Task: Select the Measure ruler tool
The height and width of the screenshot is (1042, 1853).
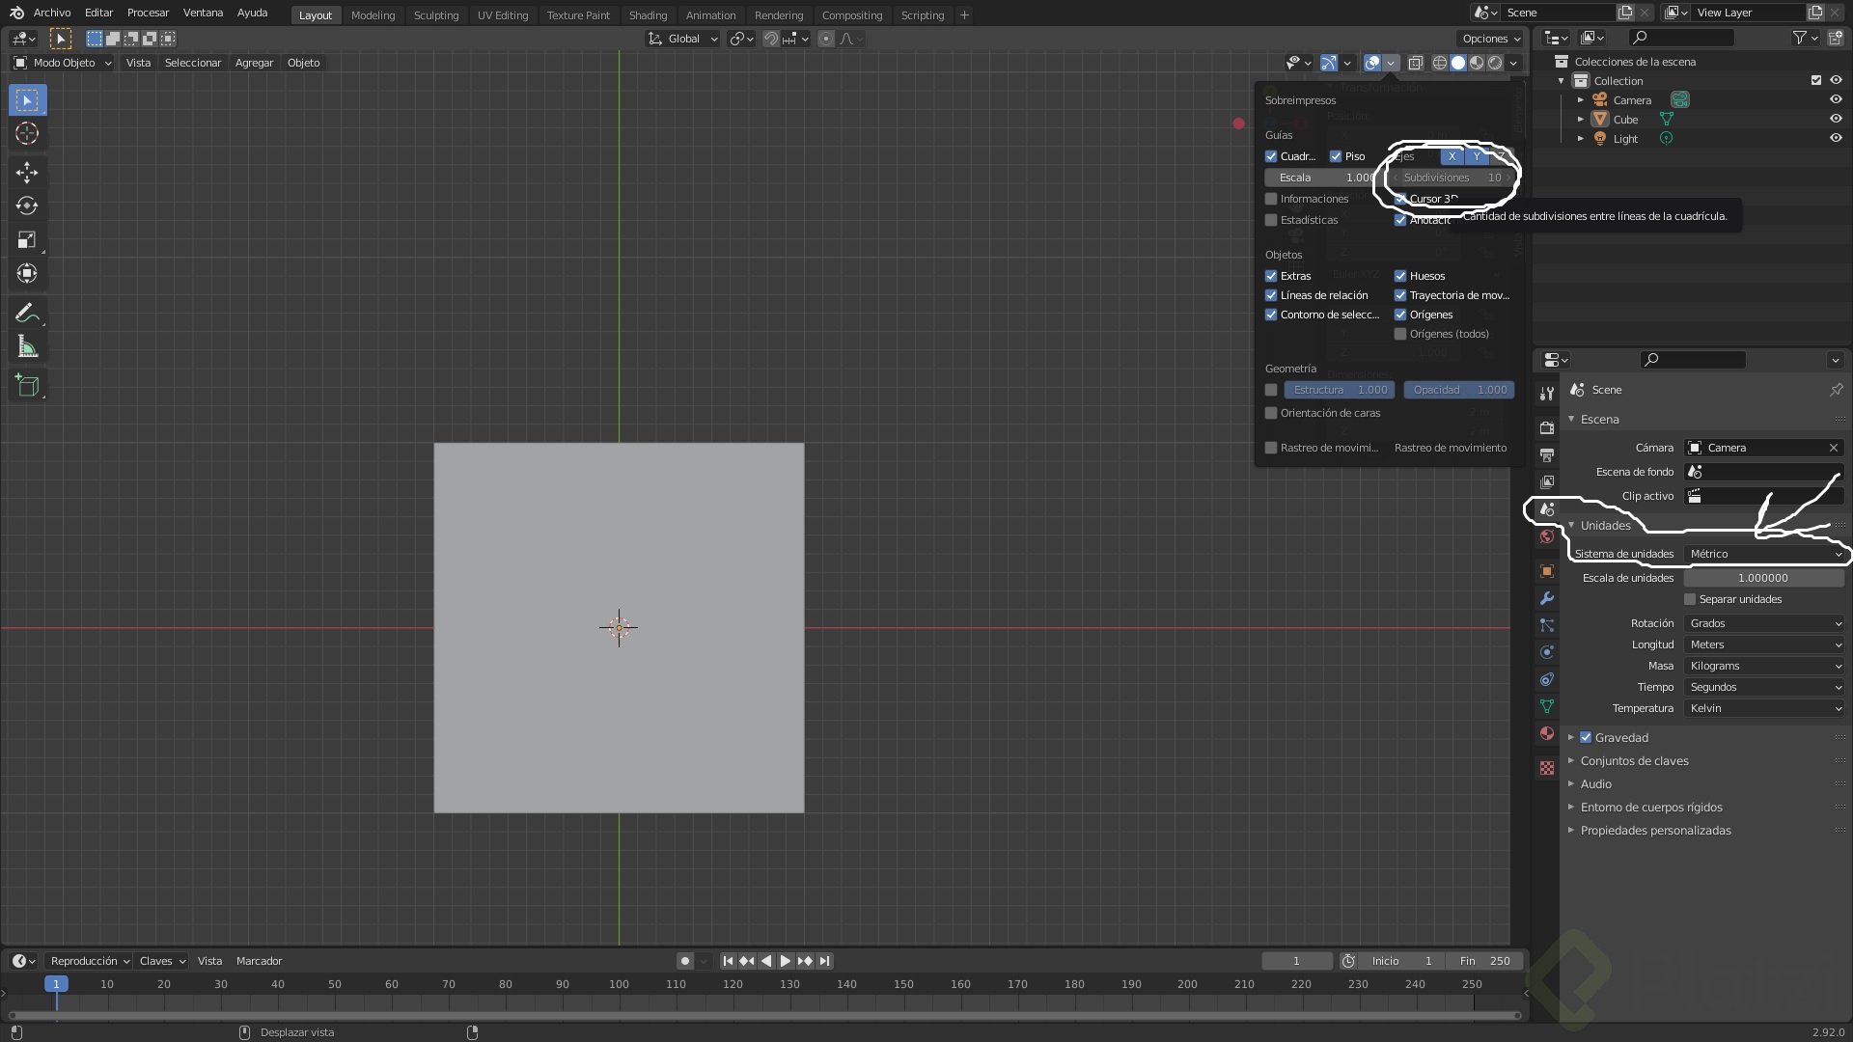Action: click(x=27, y=347)
